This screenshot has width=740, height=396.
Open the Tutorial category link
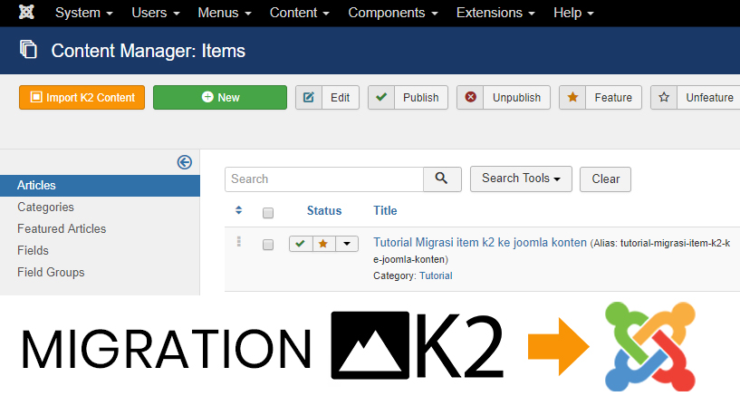click(x=436, y=275)
